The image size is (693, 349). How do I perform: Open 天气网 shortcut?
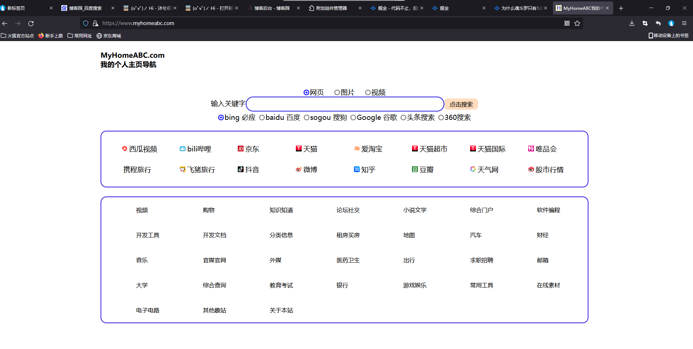pyautogui.click(x=484, y=170)
